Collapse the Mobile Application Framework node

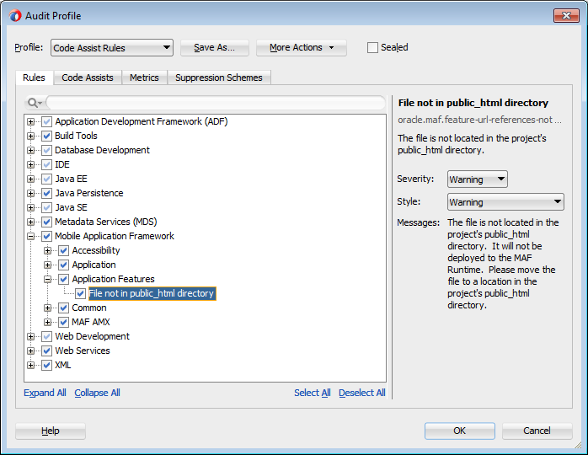tap(31, 236)
